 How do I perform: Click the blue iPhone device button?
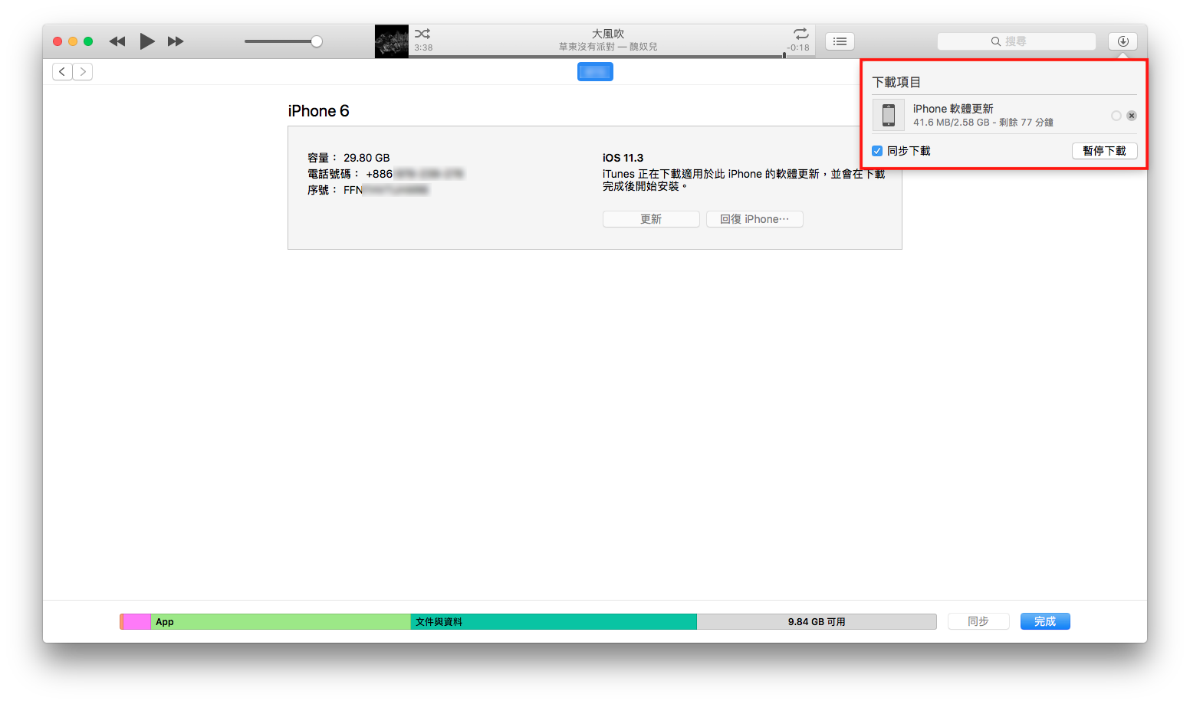click(595, 72)
